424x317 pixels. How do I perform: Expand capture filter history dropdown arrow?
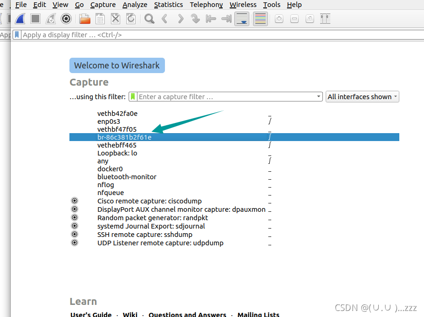[x=319, y=96]
